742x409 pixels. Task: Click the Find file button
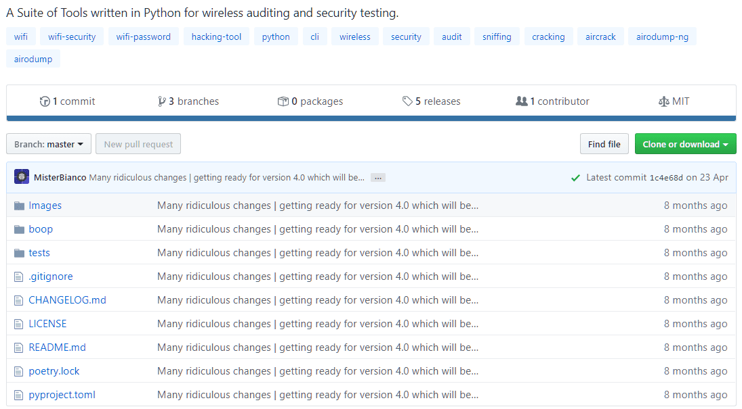[x=604, y=144]
